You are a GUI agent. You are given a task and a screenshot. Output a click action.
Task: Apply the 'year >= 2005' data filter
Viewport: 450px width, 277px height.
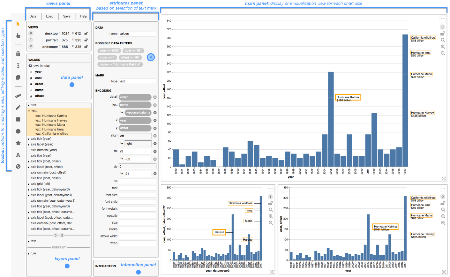(x=109, y=50)
